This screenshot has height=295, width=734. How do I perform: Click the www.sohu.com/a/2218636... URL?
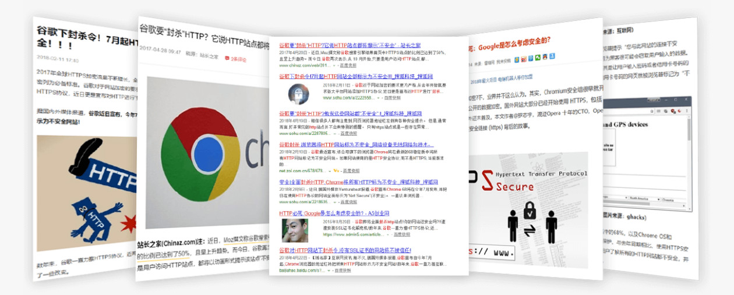[305, 202]
